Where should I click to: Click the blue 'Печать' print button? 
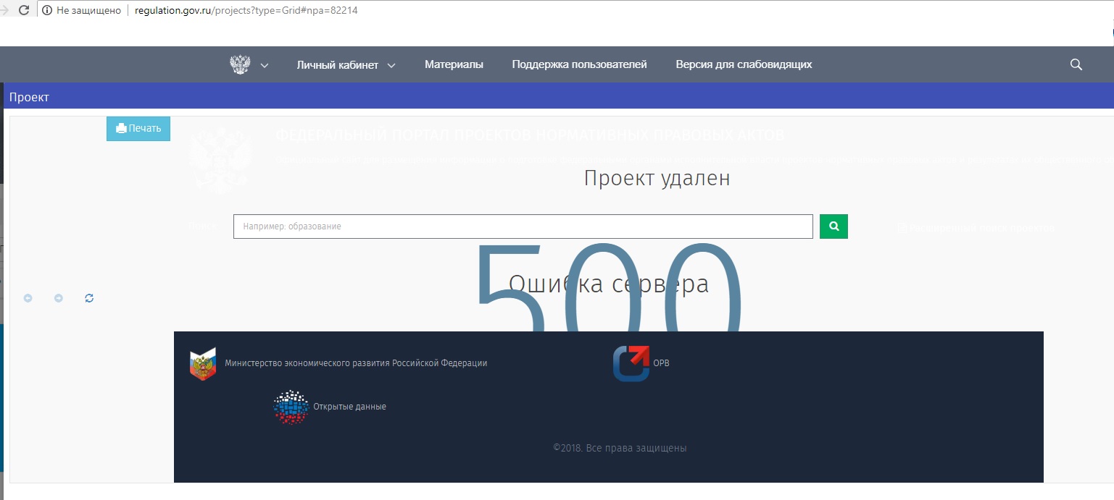(138, 128)
